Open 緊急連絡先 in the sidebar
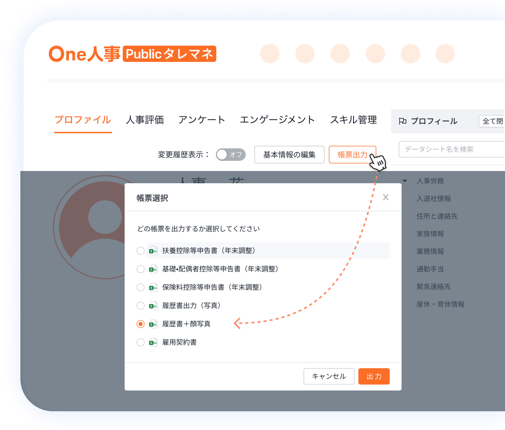 pyautogui.click(x=434, y=286)
